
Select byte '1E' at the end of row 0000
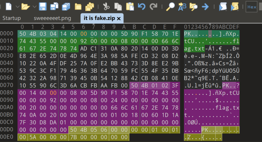click(x=175, y=34)
